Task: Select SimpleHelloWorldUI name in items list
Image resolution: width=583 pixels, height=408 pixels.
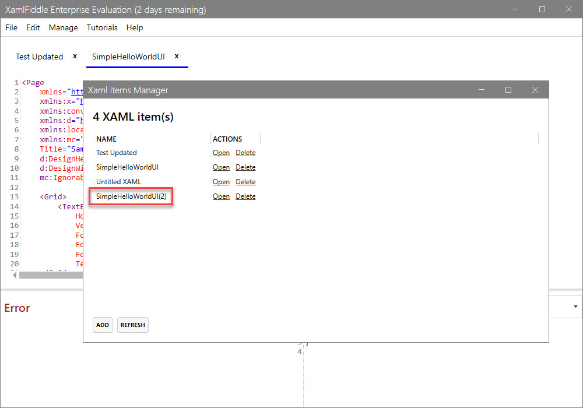Action: pos(127,167)
